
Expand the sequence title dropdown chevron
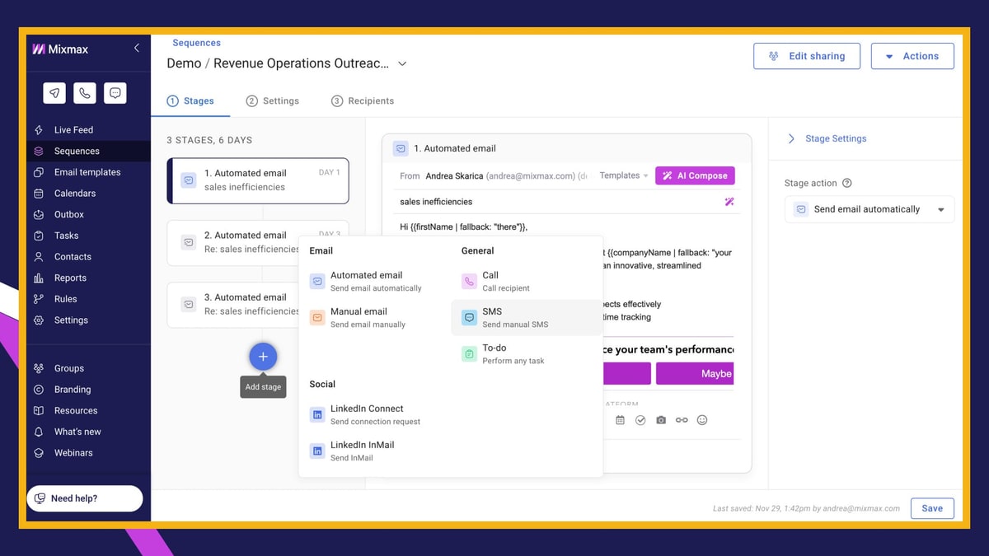(x=402, y=63)
